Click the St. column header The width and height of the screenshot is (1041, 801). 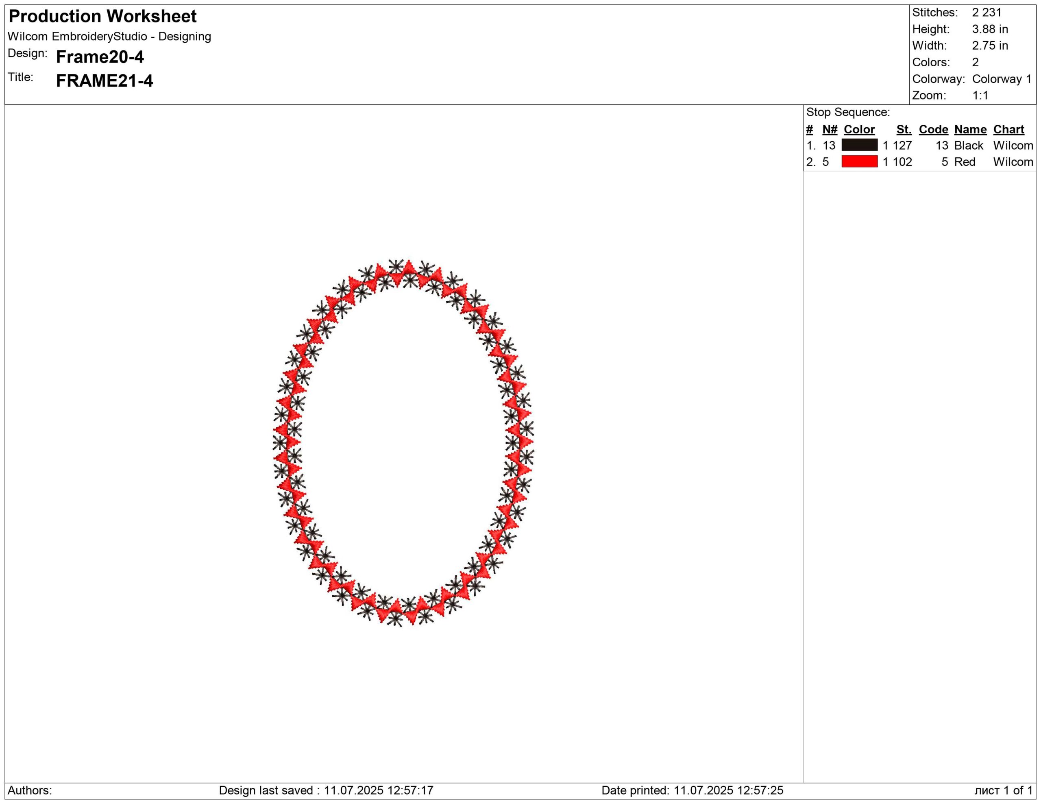[904, 130]
